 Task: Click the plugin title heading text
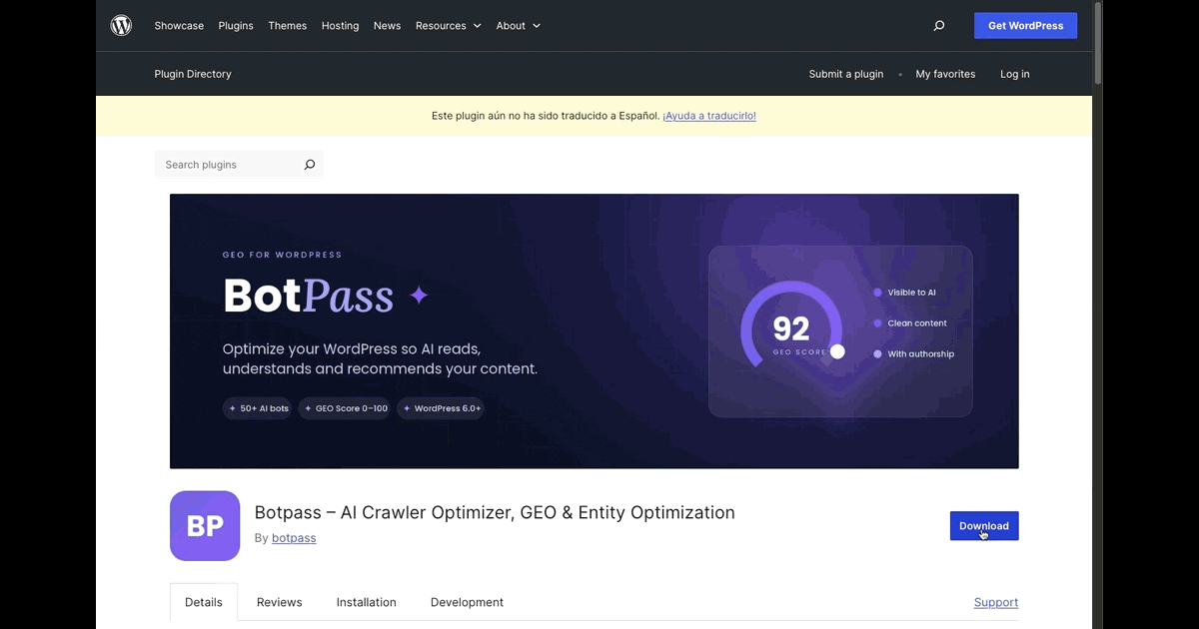[x=495, y=512]
